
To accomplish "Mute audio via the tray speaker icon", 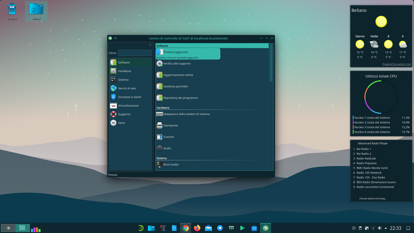I will tap(379, 228).
